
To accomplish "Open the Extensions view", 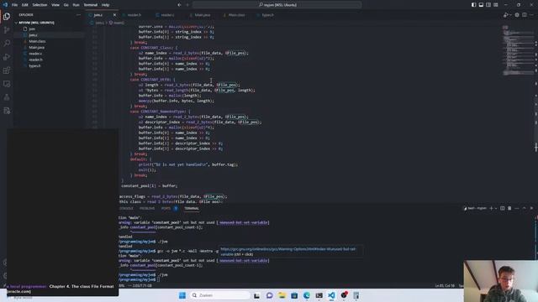I will pyautogui.click(x=7, y=70).
